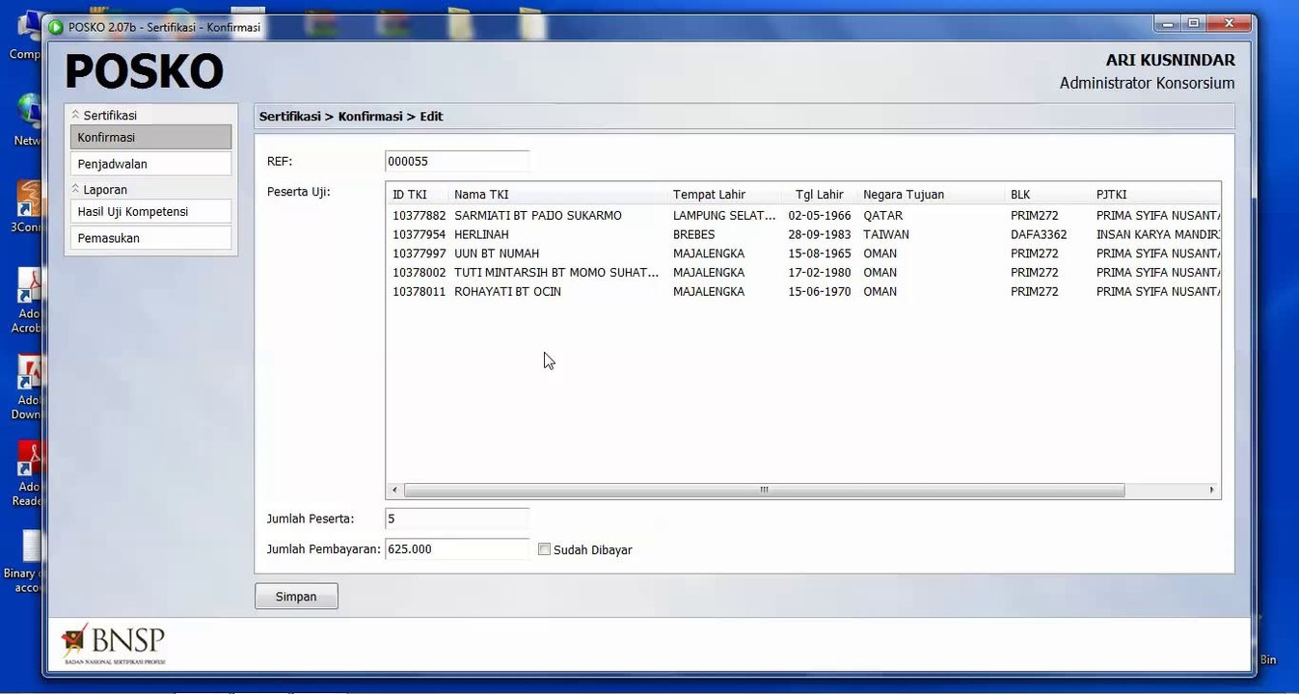
Task: Click the table's horizontal scrollbar thumb
Action: [764, 491]
